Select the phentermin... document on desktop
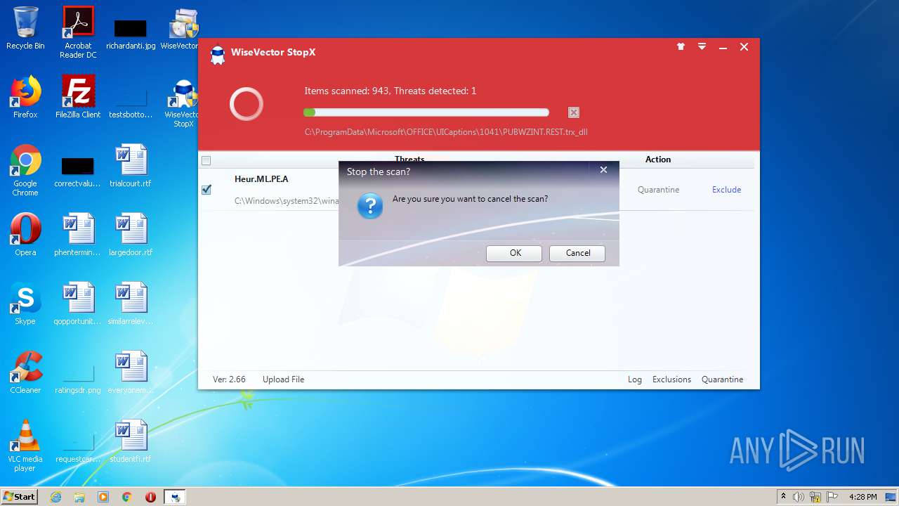This screenshot has height=506, width=899. point(78,235)
